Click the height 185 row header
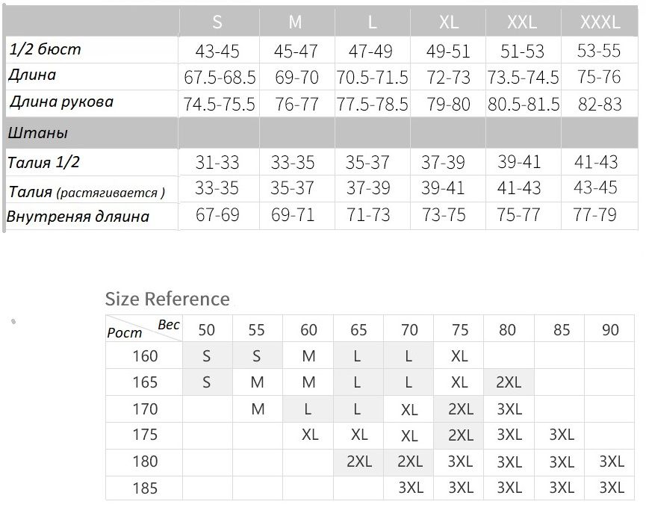Image resolution: width=646 pixels, height=522 pixels. 145,488
